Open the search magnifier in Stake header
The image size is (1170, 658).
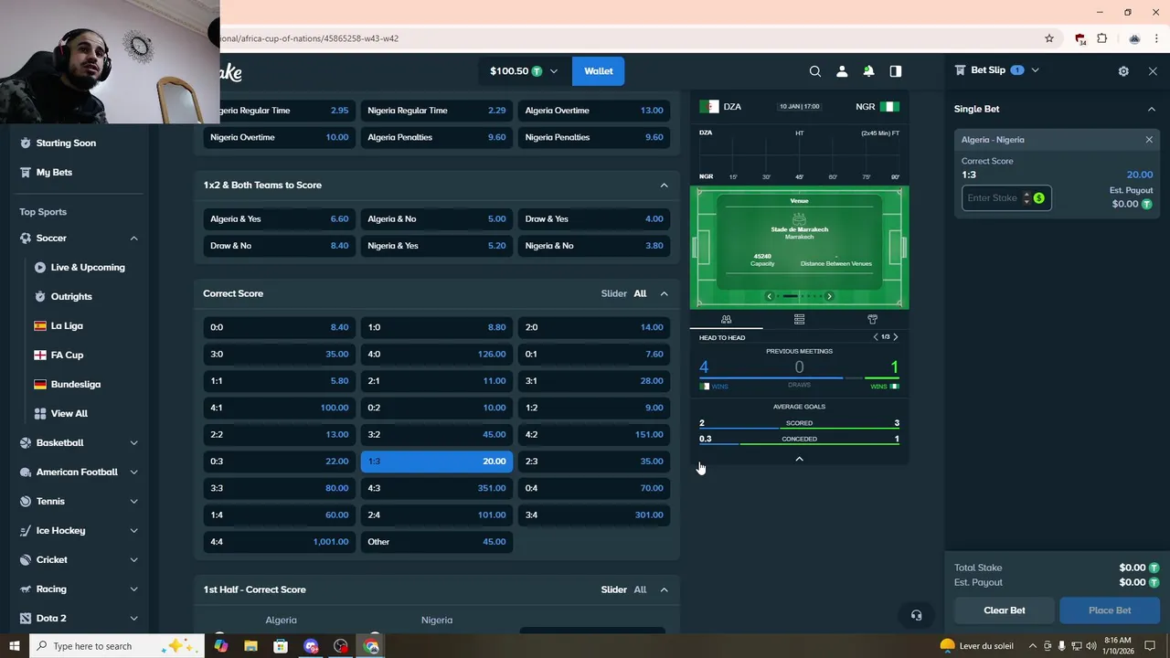point(814,71)
